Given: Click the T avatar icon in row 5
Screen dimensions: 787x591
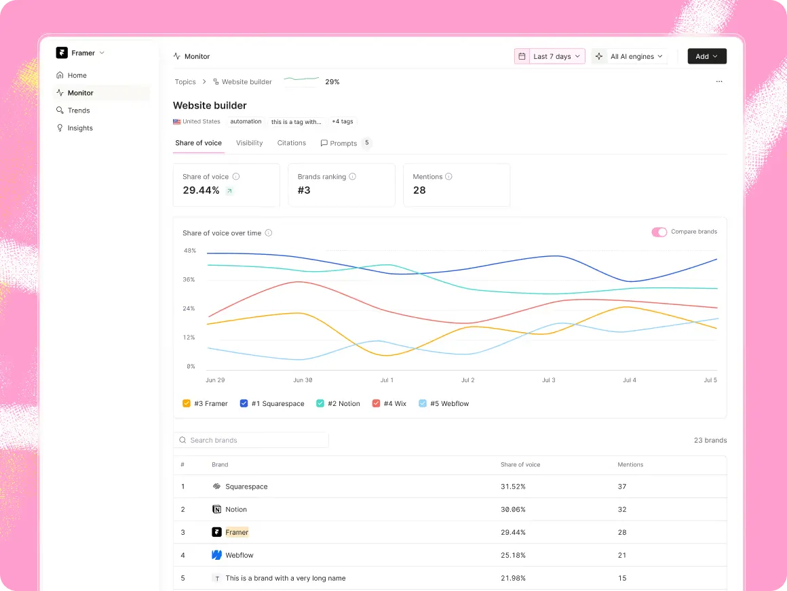Looking at the screenshot, I should click(217, 578).
